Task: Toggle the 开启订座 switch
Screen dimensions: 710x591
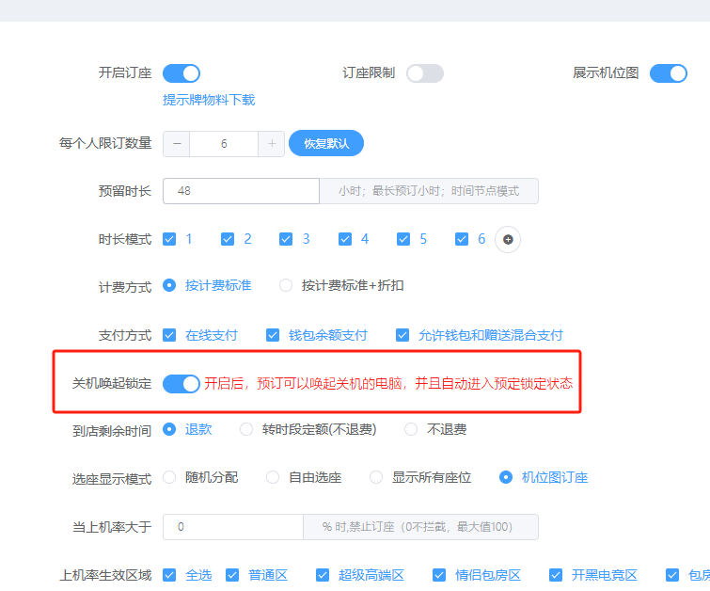Action: point(181,73)
